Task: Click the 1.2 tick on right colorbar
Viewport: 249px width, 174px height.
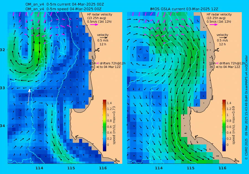Action: pyautogui.click(x=229, y=109)
